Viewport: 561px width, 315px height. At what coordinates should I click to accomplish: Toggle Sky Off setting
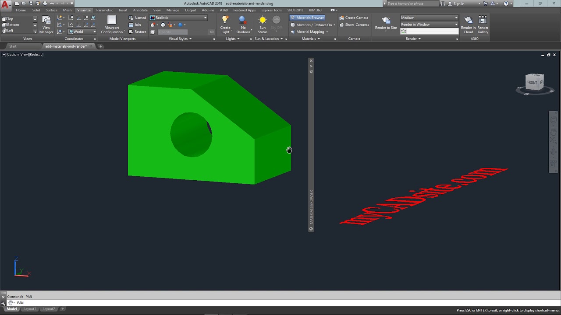coord(276,25)
